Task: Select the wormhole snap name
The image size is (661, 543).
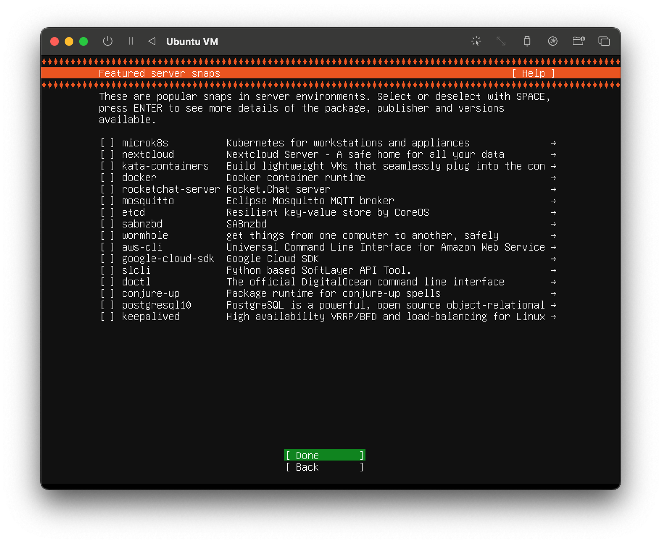Action: point(145,236)
